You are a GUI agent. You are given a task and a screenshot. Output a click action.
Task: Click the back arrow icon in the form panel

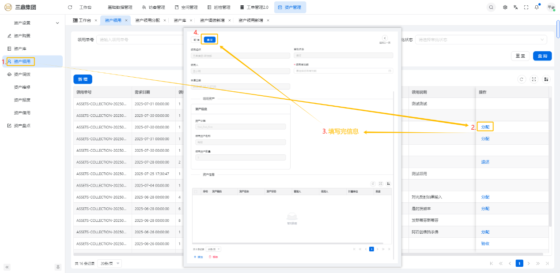(x=385, y=38)
